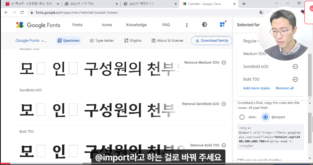Screen dimensions: 313x165
Task: Remove SemiBold 600 in selected family panel
Action: tap(295, 67)
